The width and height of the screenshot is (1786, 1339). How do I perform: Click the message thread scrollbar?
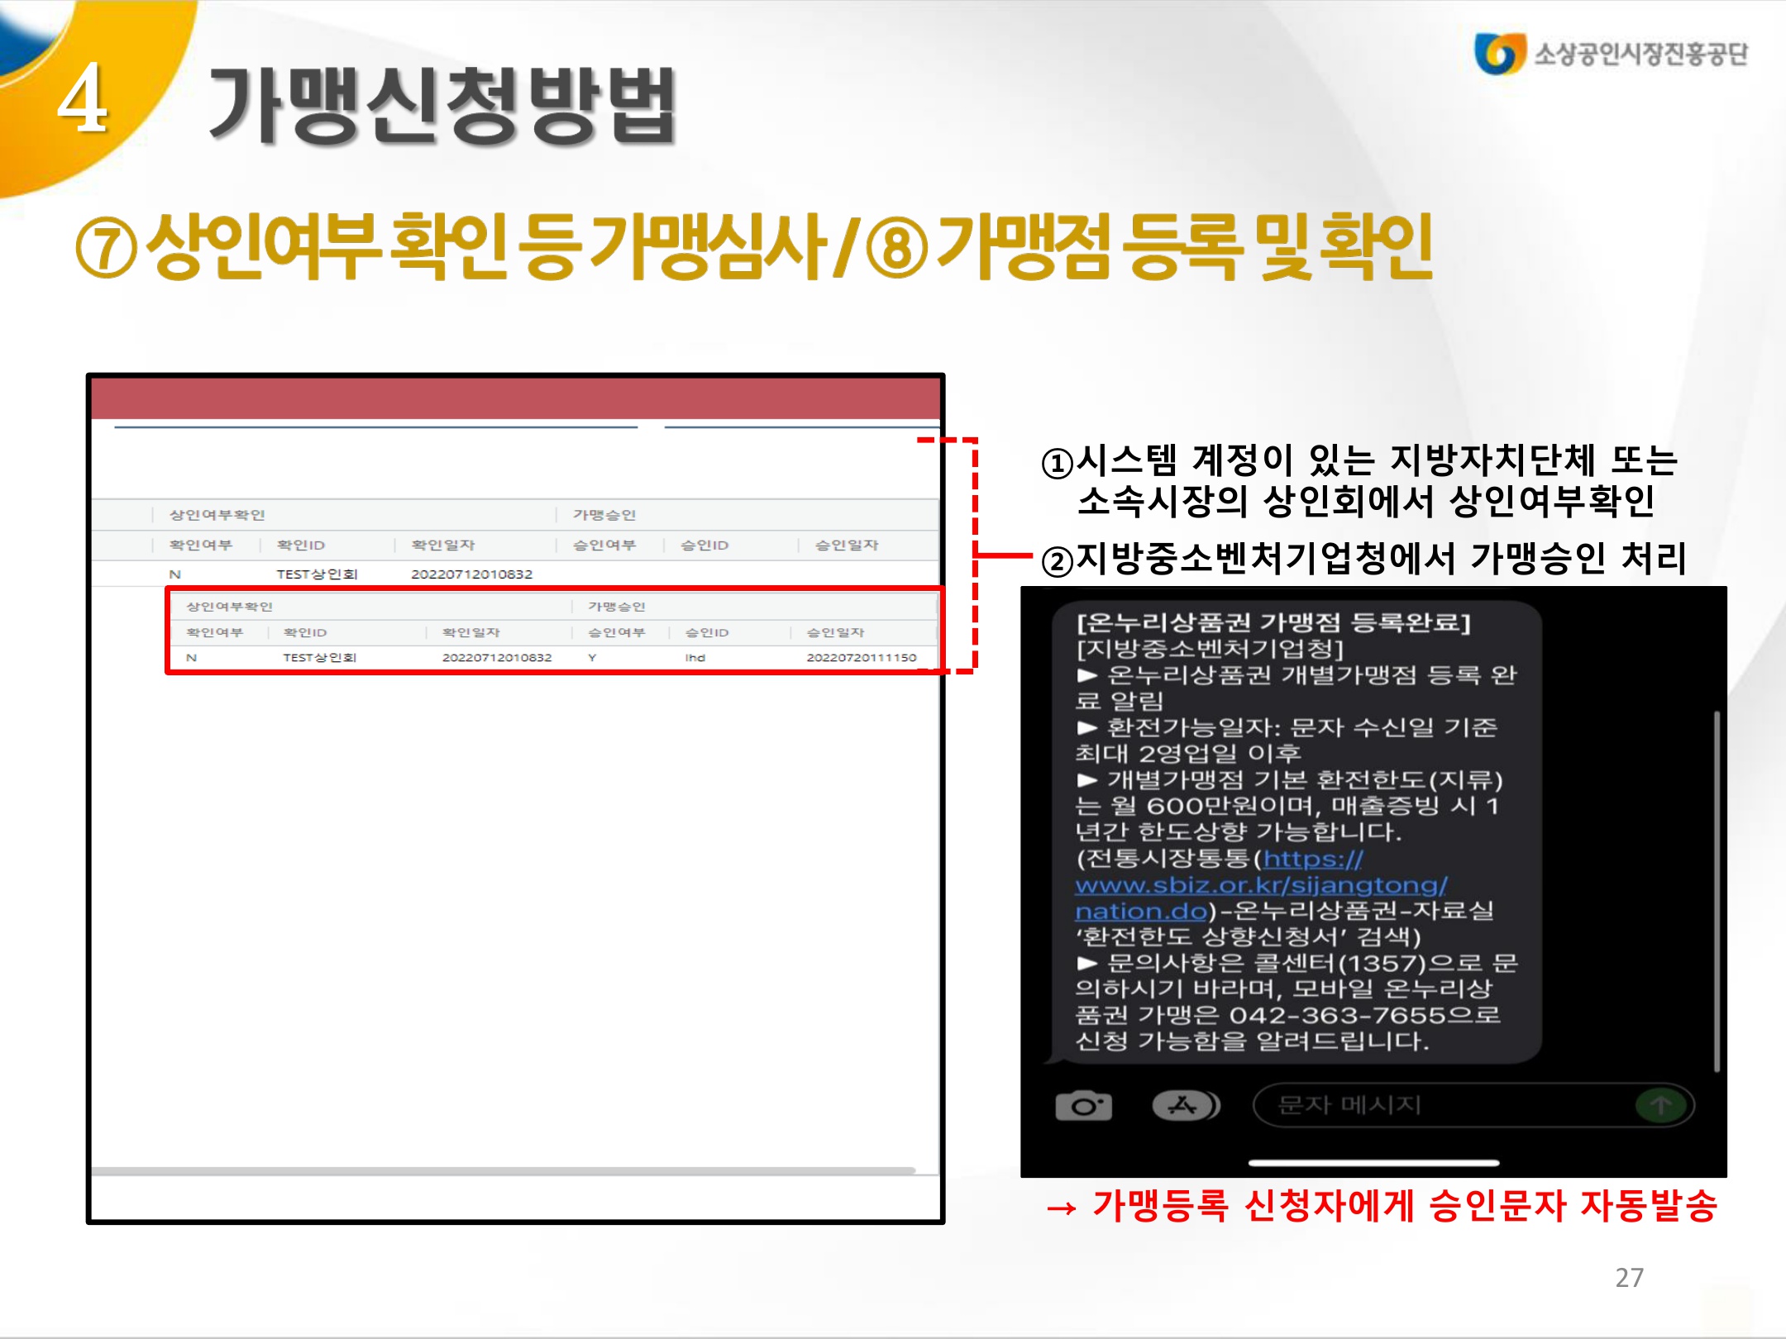(1717, 891)
